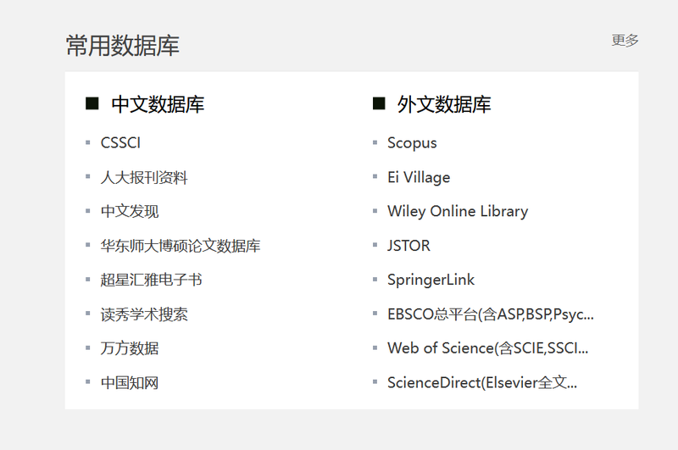Open 超星汇雅电子书 link
The height and width of the screenshot is (450, 678).
point(152,280)
